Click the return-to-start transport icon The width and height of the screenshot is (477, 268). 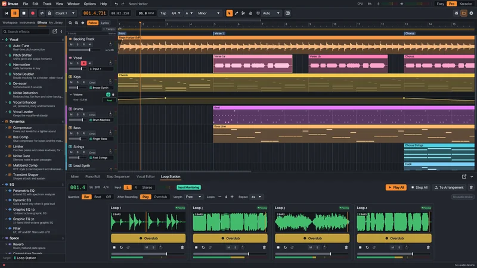tap(6, 13)
